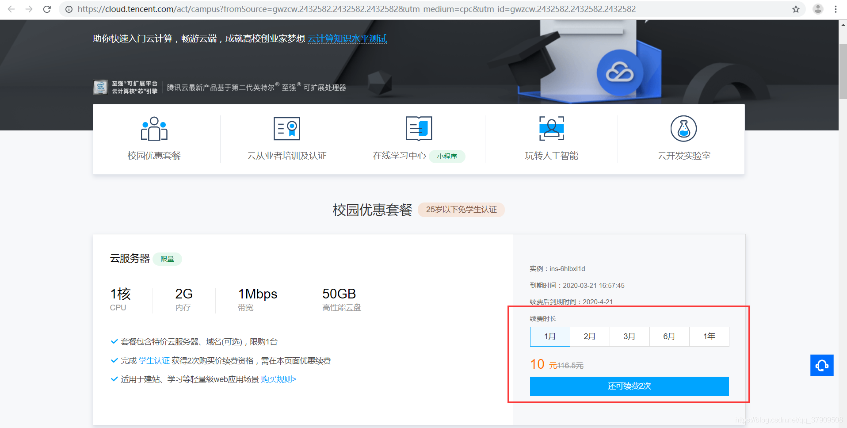This screenshot has height=428, width=847.
Task: Open the 玩转人工智能 label
Action: pos(552,156)
